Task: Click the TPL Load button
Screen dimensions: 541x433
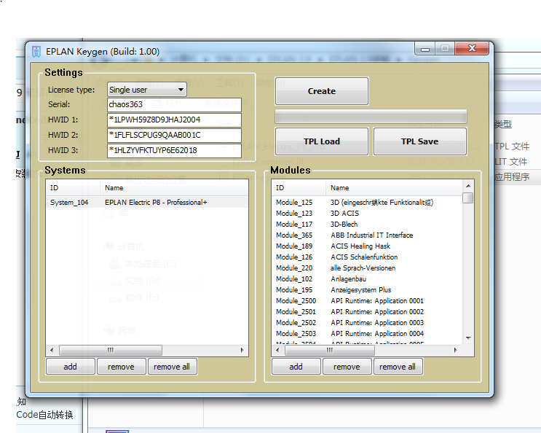Action: [322, 141]
